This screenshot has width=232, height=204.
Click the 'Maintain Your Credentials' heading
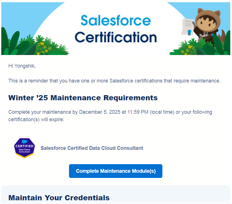[59, 198]
